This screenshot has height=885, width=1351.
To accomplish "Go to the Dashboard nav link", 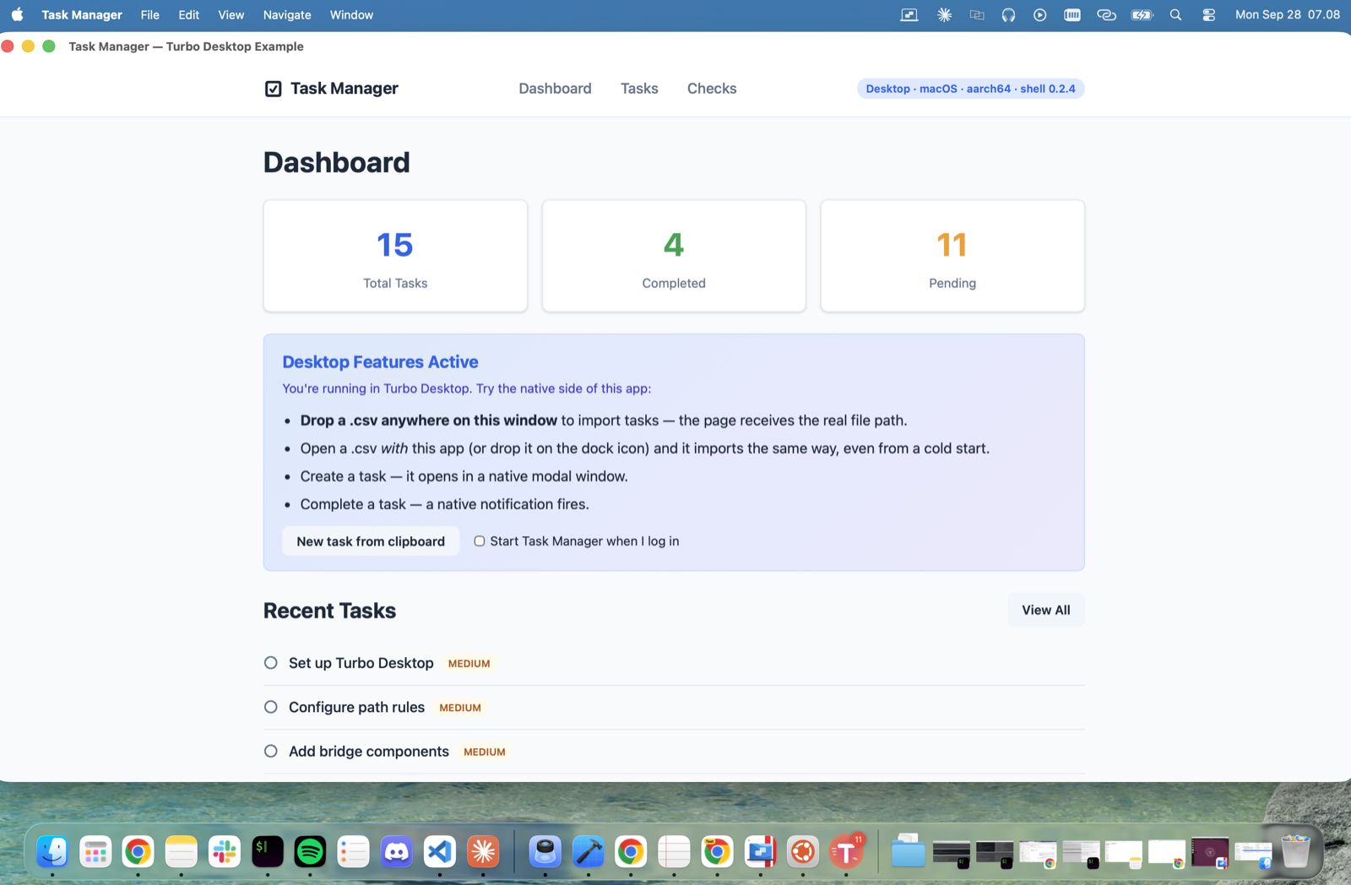I will 555,89.
